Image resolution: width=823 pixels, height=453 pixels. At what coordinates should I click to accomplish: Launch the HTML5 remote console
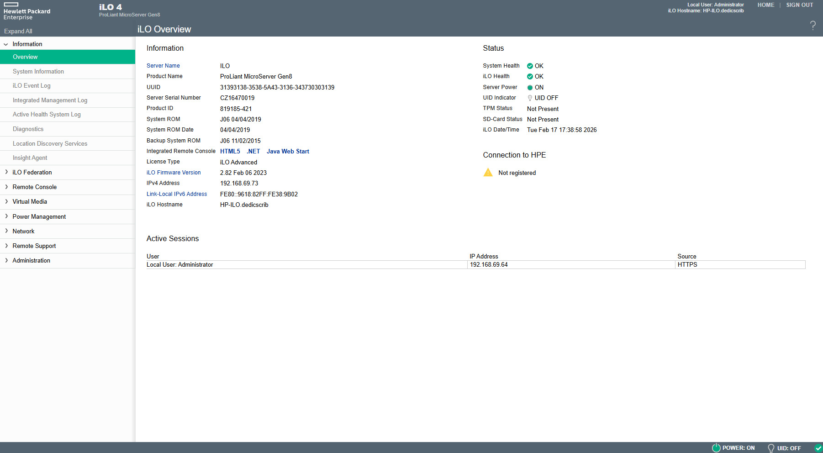pyautogui.click(x=230, y=152)
